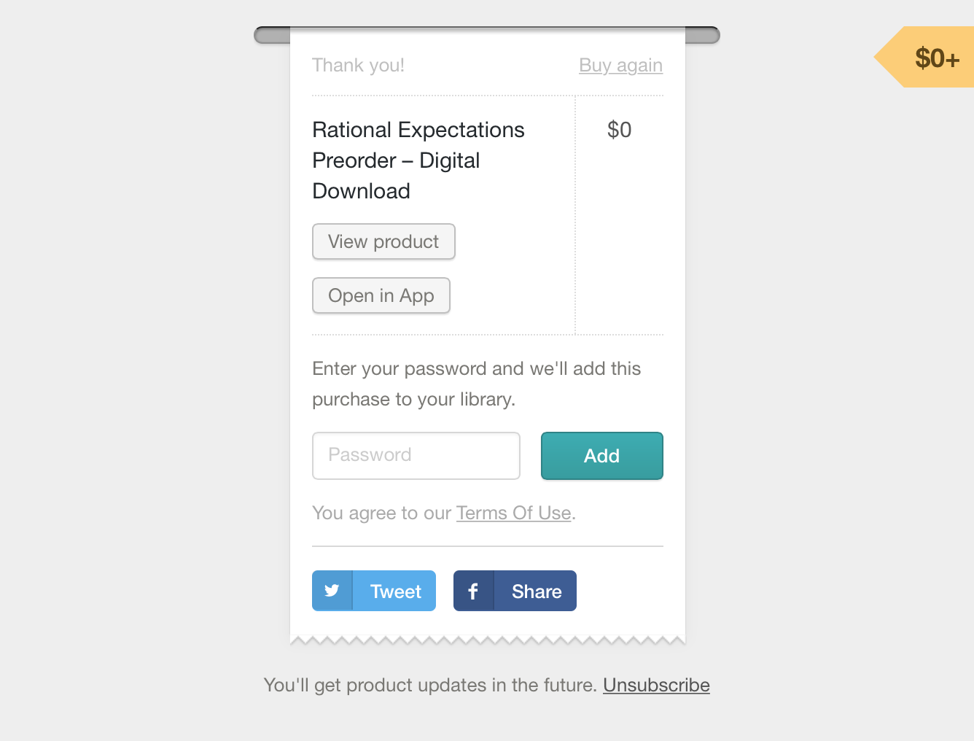
Task: Click the View product button
Action: point(383,241)
